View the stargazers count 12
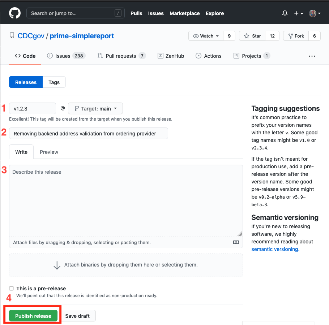329x325 pixels. coord(272,36)
